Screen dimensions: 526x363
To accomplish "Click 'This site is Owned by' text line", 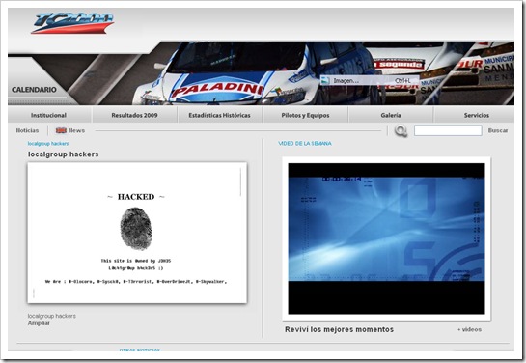I will (136, 261).
